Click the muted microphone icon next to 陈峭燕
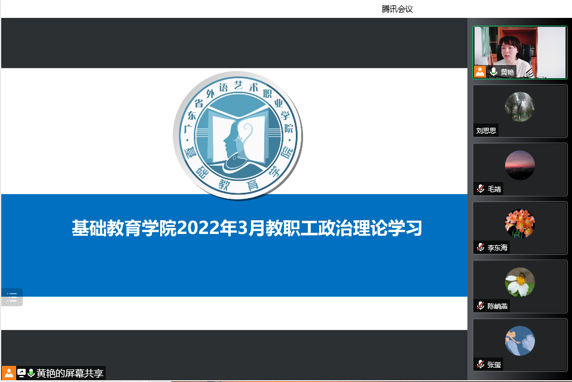This screenshot has width=572, height=382. pyautogui.click(x=481, y=306)
